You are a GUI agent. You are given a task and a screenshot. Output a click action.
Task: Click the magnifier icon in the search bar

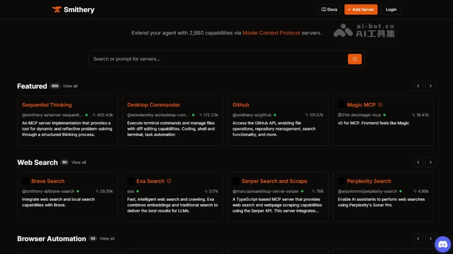[x=354, y=59]
